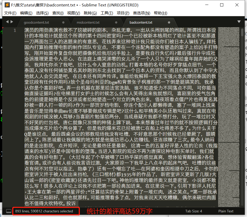The width and height of the screenshot is (247, 217).
Task: Go to previous tab with left arrow
Action: [7, 22]
